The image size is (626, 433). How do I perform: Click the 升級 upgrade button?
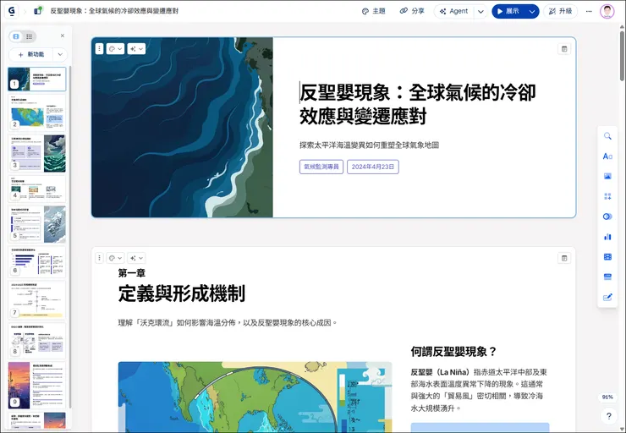click(561, 11)
